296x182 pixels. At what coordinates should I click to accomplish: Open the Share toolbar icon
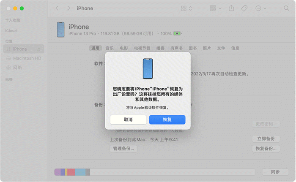[x=231, y=8]
